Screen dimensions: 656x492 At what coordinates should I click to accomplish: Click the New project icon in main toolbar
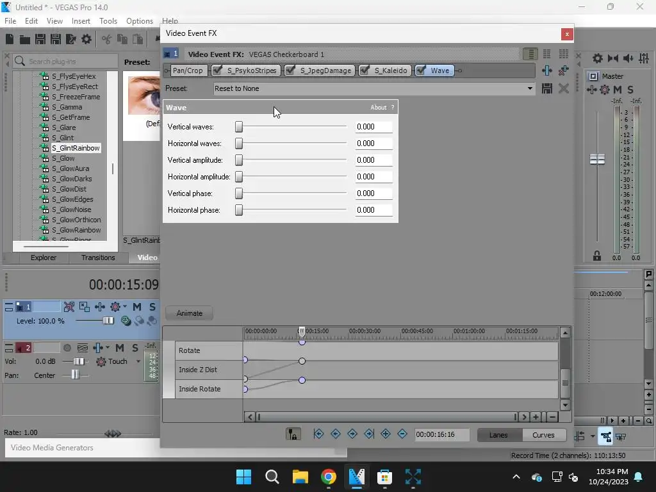tap(10, 39)
